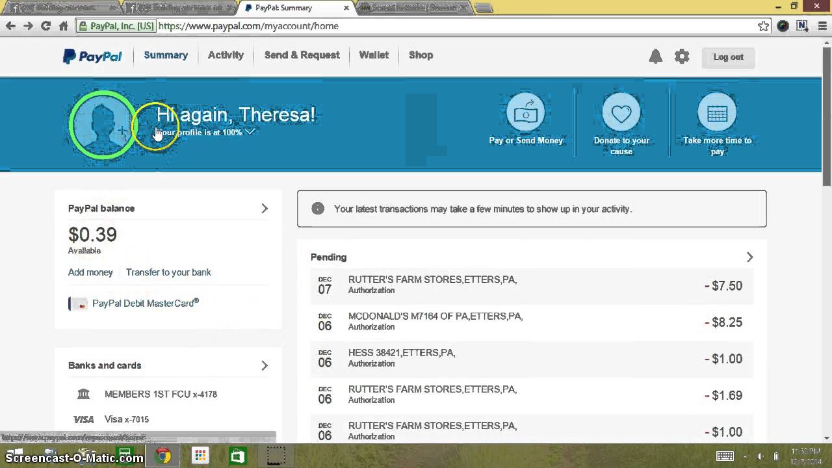
Task: Open Banks and cards arrow
Action: tap(265, 366)
